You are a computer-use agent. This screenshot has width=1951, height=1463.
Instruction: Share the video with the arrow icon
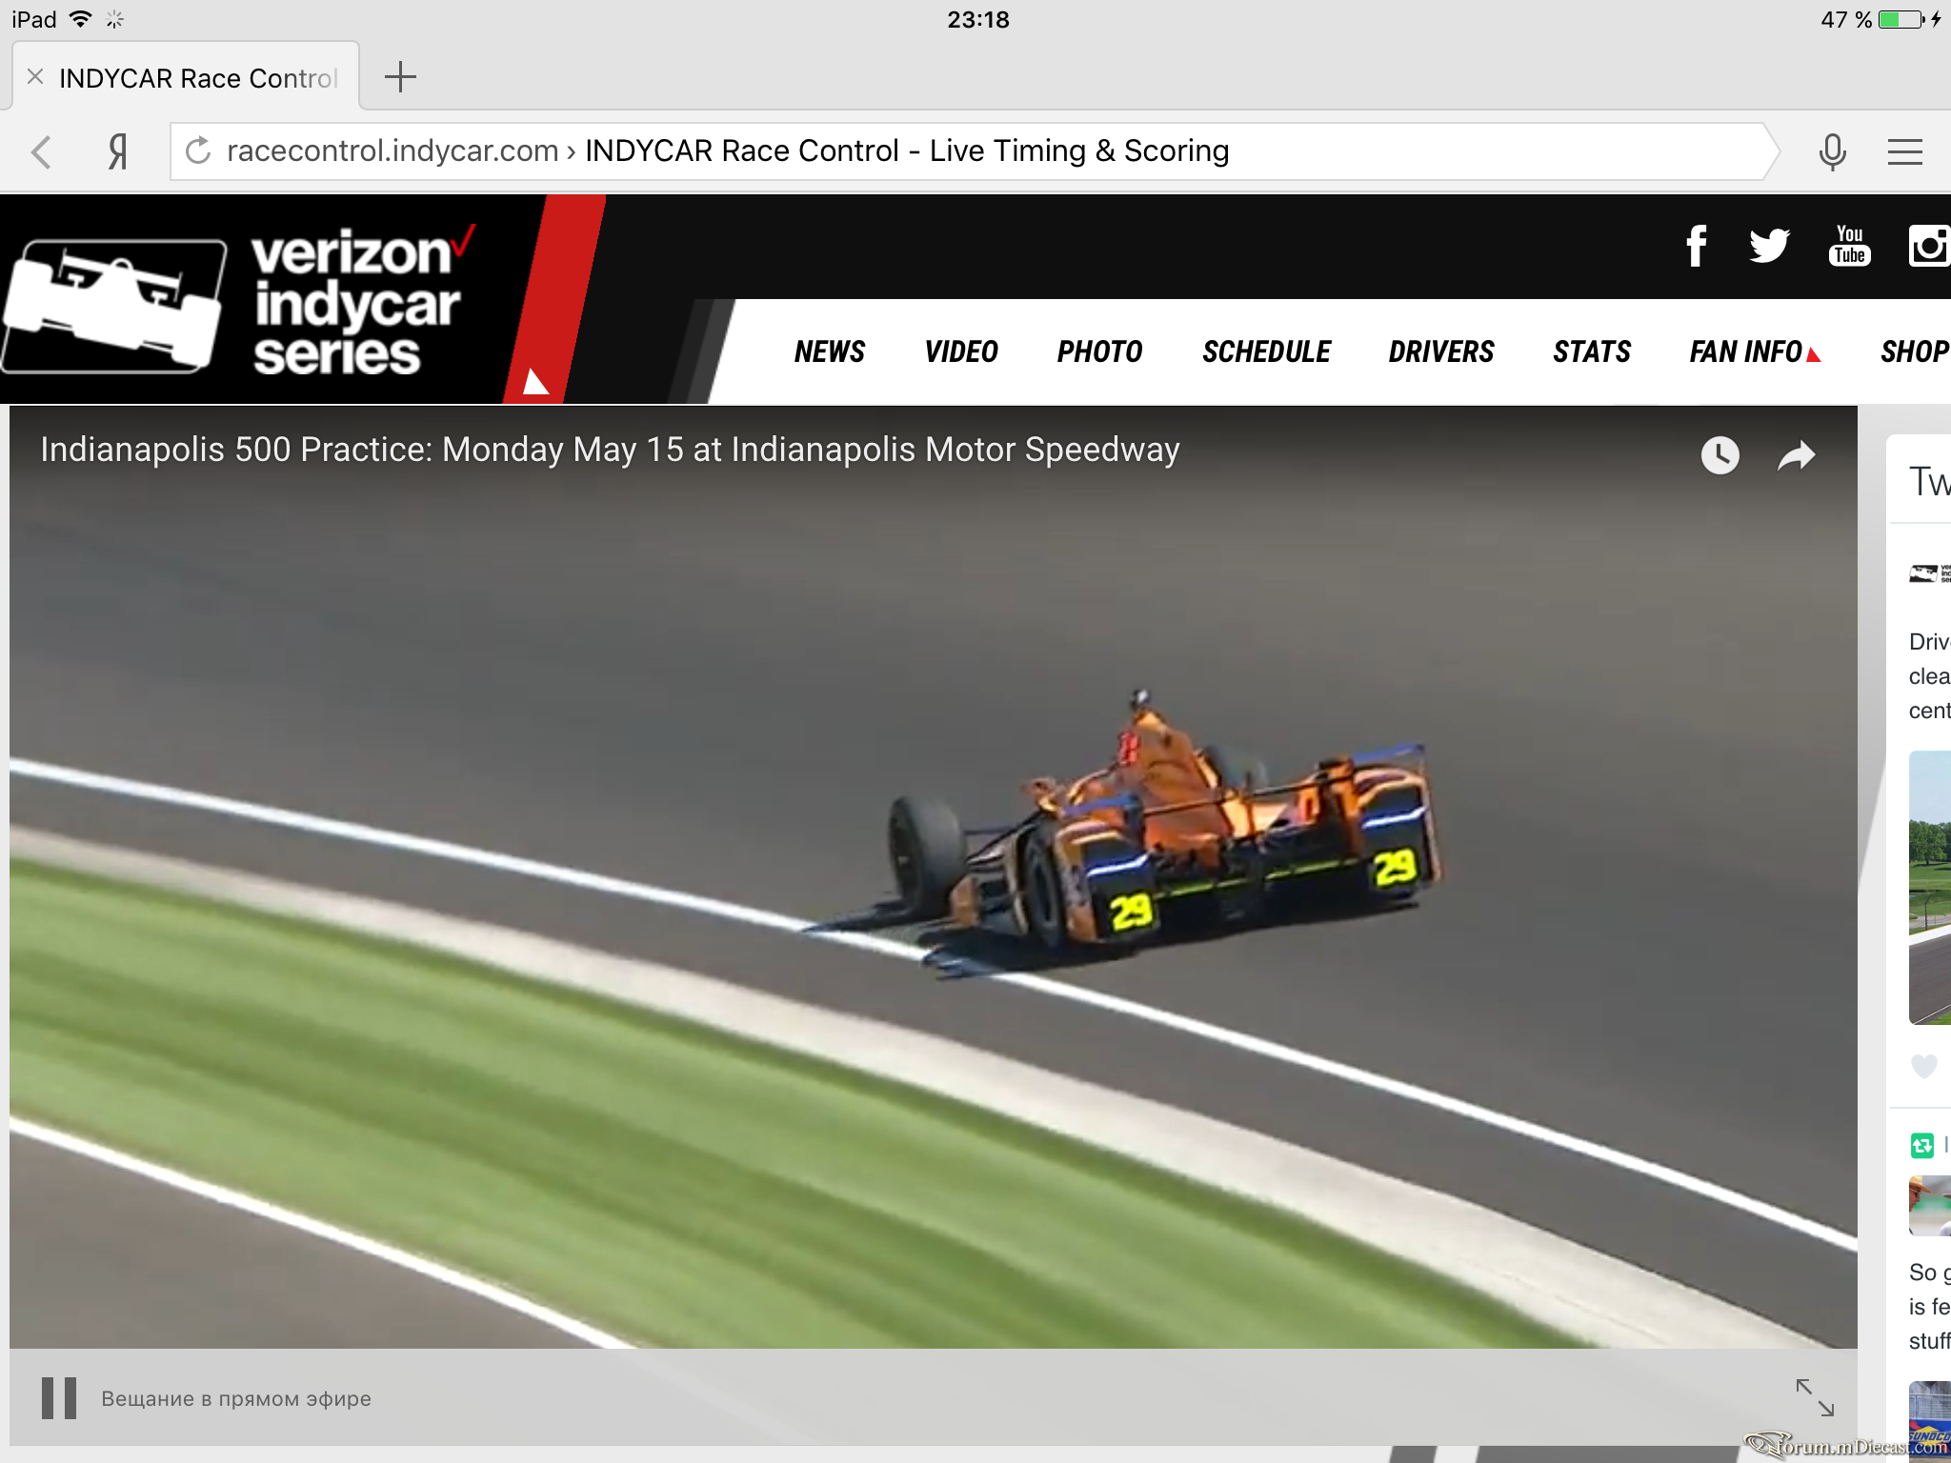tap(1797, 456)
